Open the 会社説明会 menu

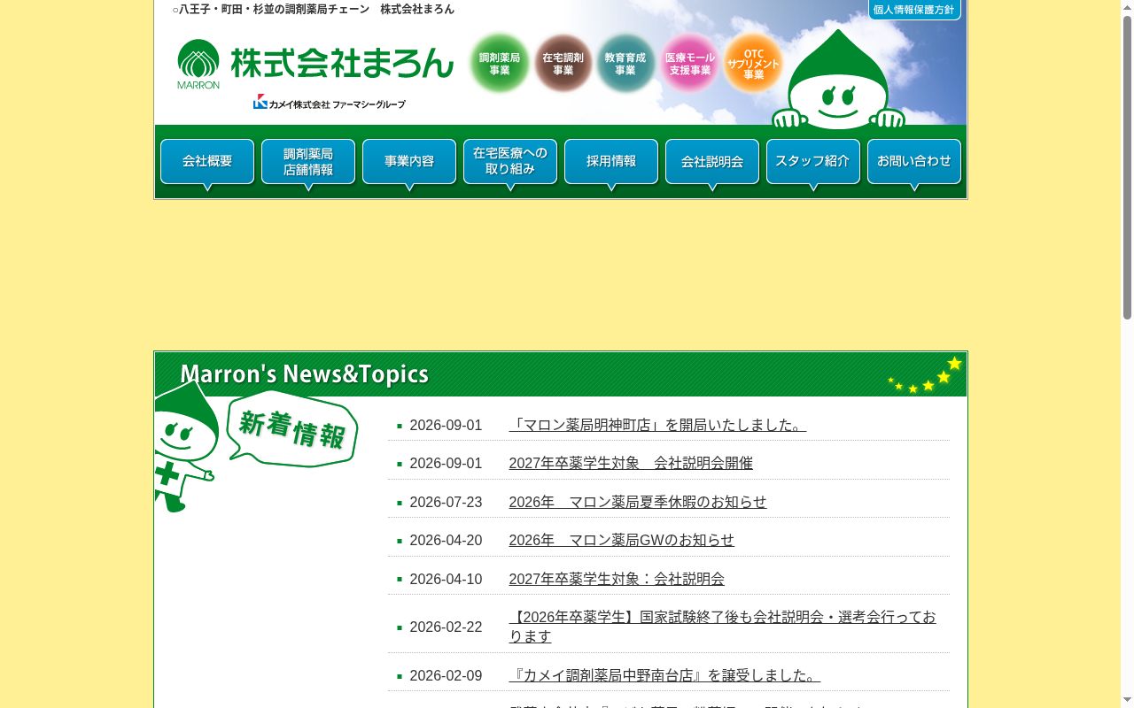pos(712,162)
